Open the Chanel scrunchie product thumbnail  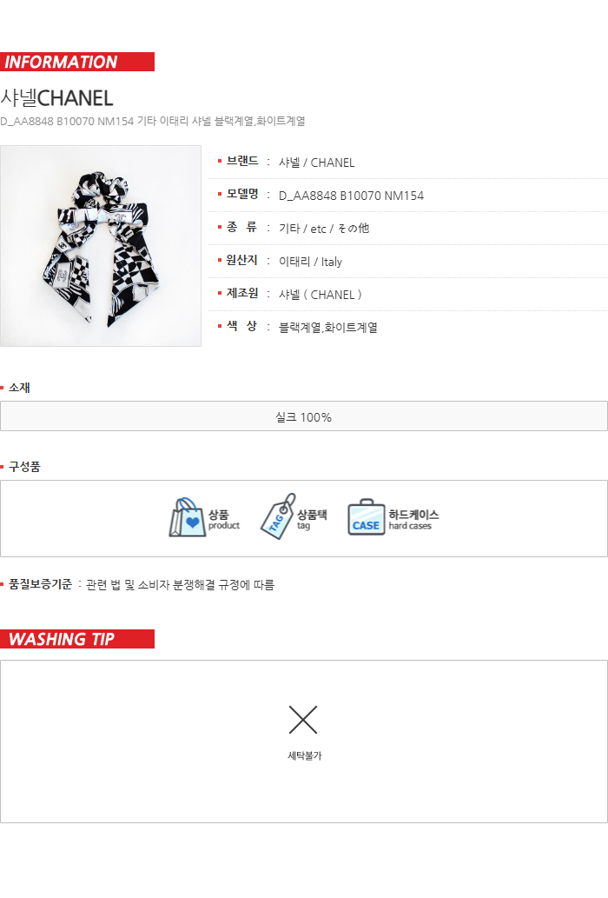point(101,246)
